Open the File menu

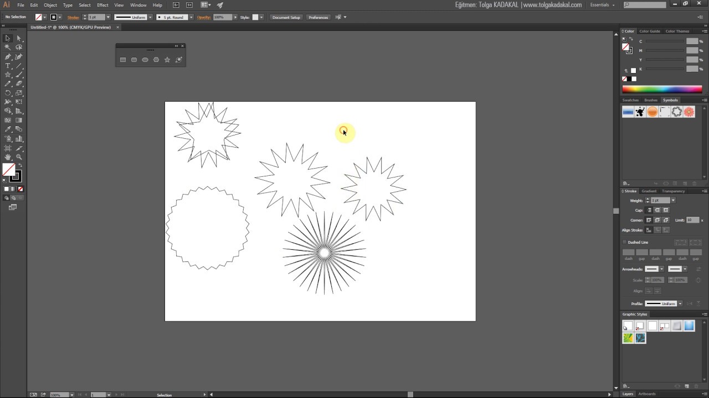click(x=20, y=5)
